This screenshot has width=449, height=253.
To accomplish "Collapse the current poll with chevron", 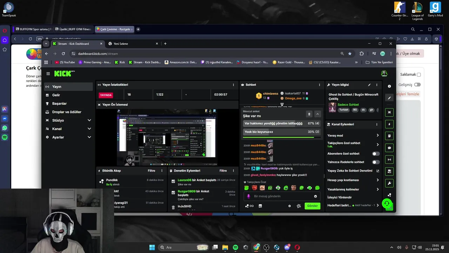I will click(317, 114).
